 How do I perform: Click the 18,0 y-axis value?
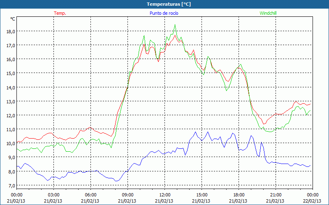pos(11,32)
